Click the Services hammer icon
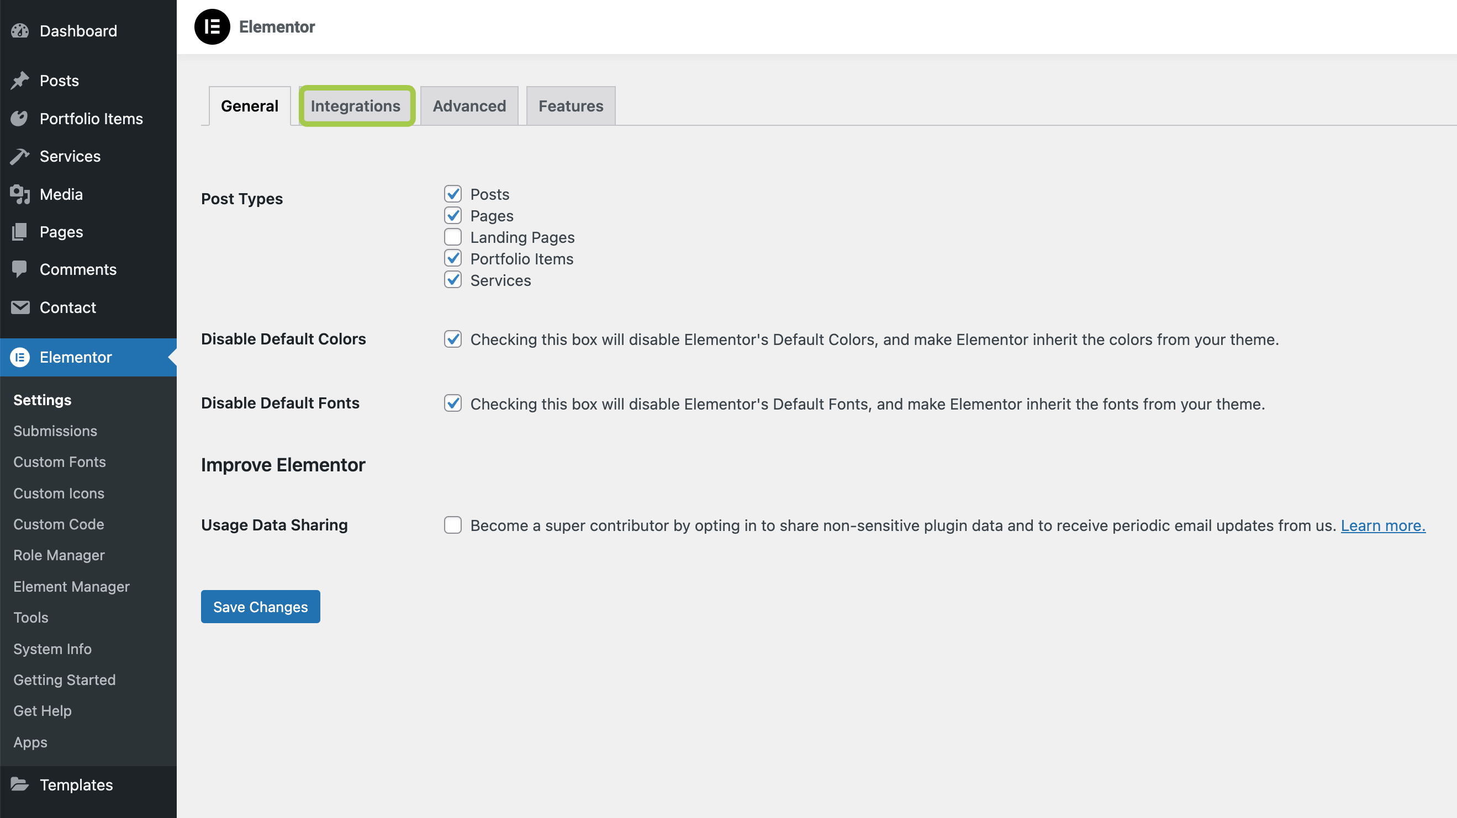Image resolution: width=1457 pixels, height=818 pixels. [x=20, y=156]
